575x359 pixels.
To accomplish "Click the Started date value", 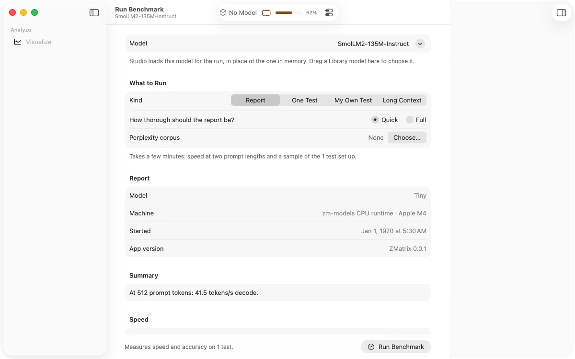I will tap(394, 231).
